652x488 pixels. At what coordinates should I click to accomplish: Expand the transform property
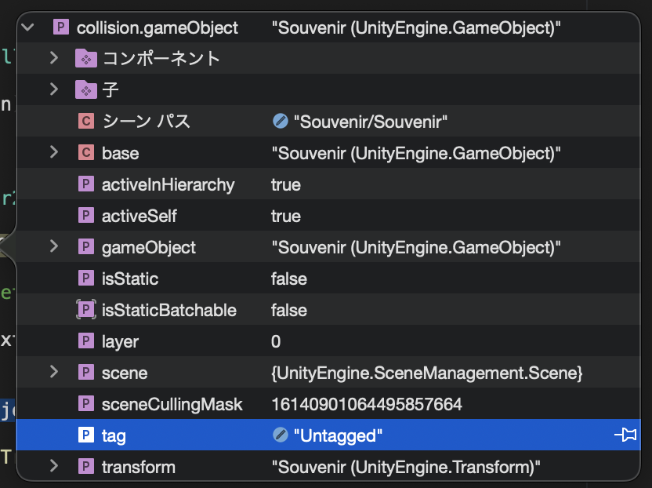click(53, 466)
